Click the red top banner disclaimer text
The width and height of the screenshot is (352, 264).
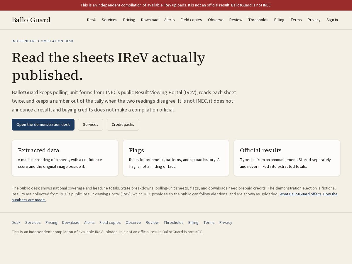click(x=176, y=5)
